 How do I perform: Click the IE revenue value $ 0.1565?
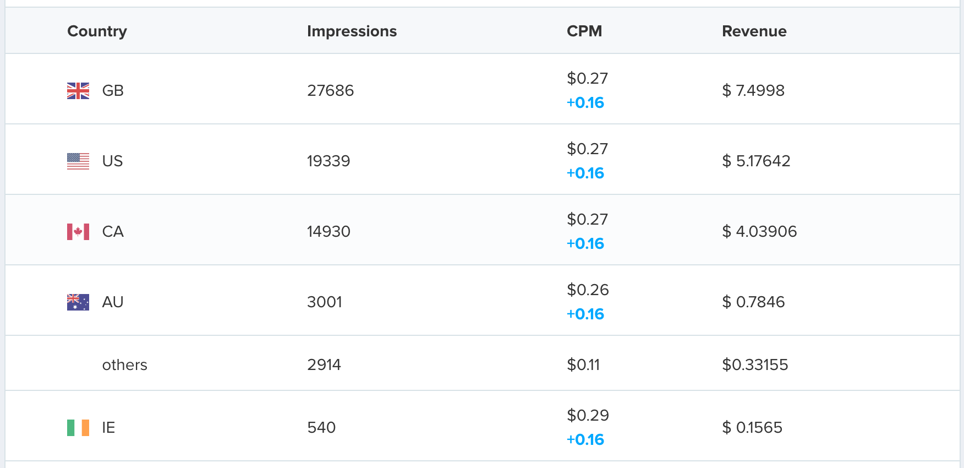[752, 427]
